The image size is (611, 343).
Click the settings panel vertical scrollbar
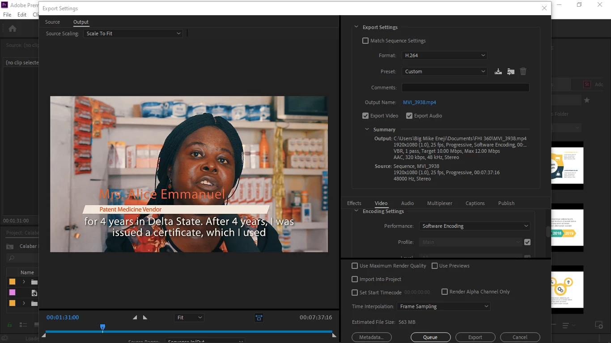548,232
